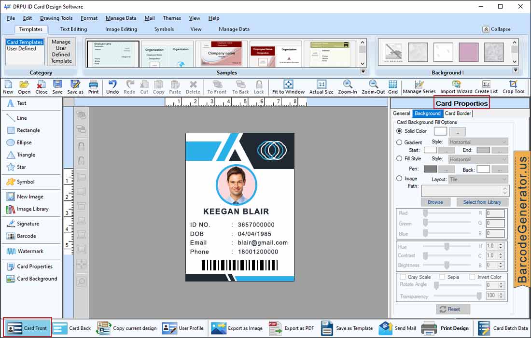Open a file with the Open icon

(24, 87)
